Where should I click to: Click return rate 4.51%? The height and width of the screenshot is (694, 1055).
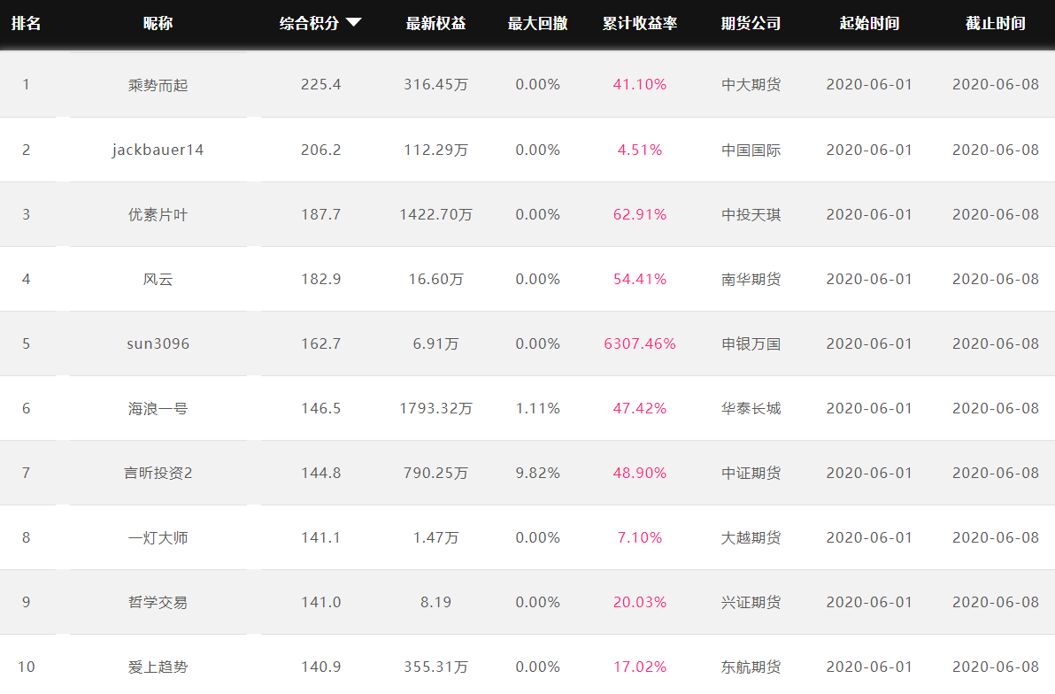[640, 150]
